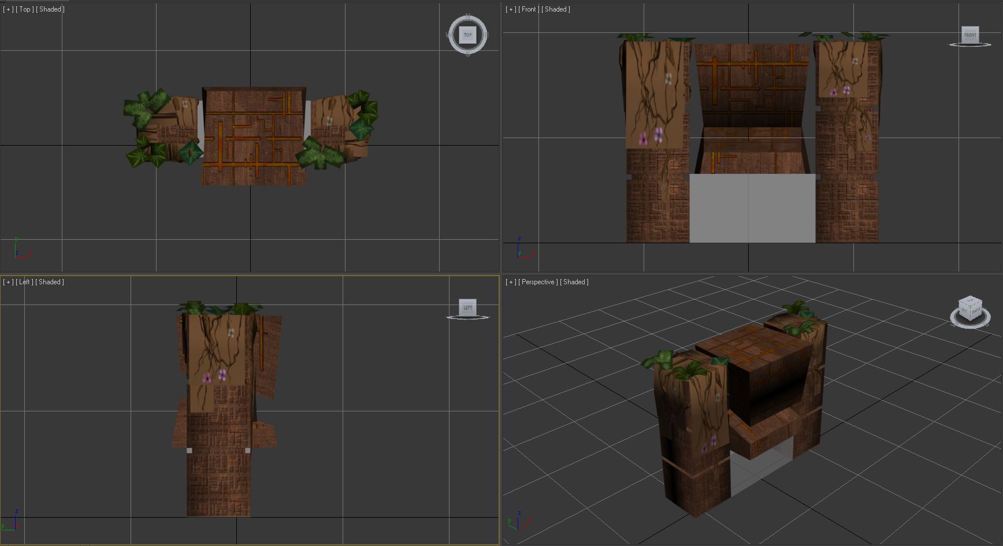This screenshot has height=546, width=1003.
Task: Select the central carved roof block in Top viewport
Action: [254, 136]
